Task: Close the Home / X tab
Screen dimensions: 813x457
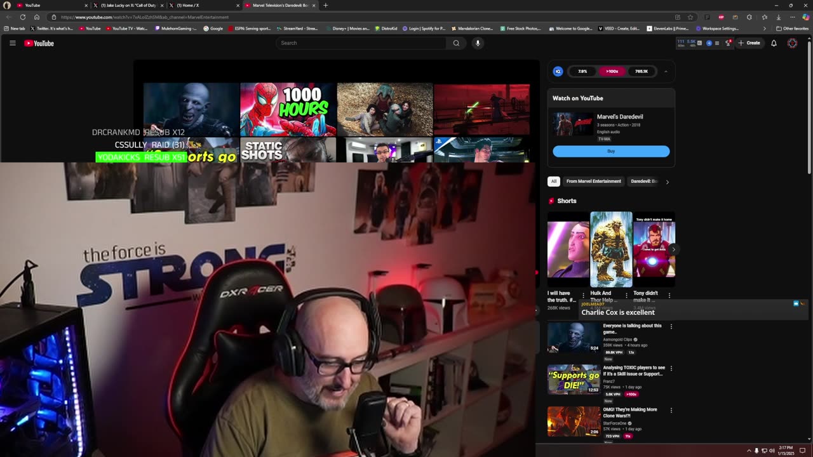Action: pyautogui.click(x=238, y=5)
